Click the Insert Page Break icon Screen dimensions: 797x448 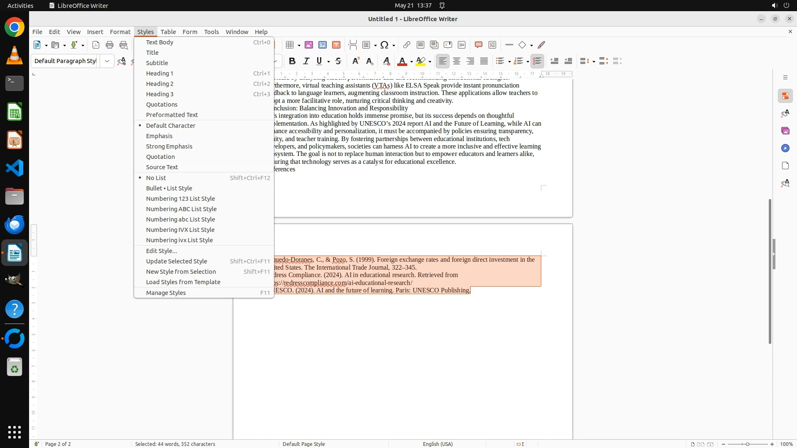[352, 45]
